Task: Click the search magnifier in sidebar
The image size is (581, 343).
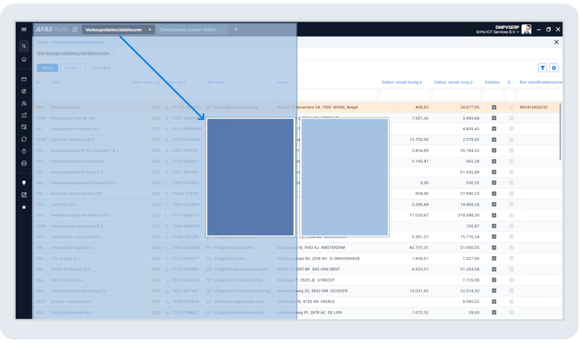Action: [x=24, y=46]
